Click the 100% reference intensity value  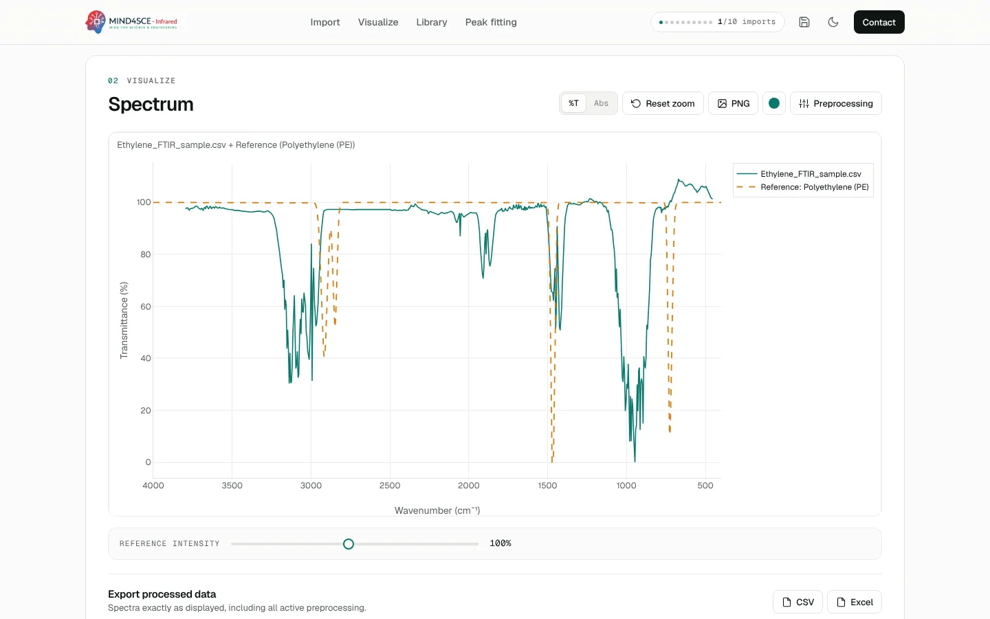pyautogui.click(x=500, y=543)
